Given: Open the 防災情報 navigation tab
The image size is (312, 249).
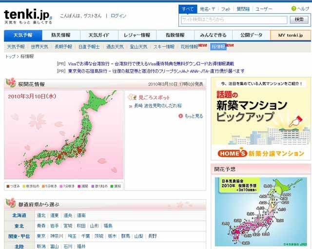Looking at the screenshot, I should pyautogui.click(x=61, y=35).
